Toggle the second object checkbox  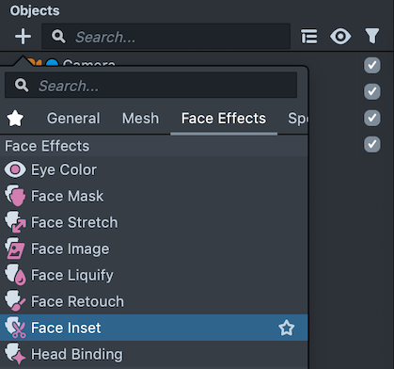(372, 91)
